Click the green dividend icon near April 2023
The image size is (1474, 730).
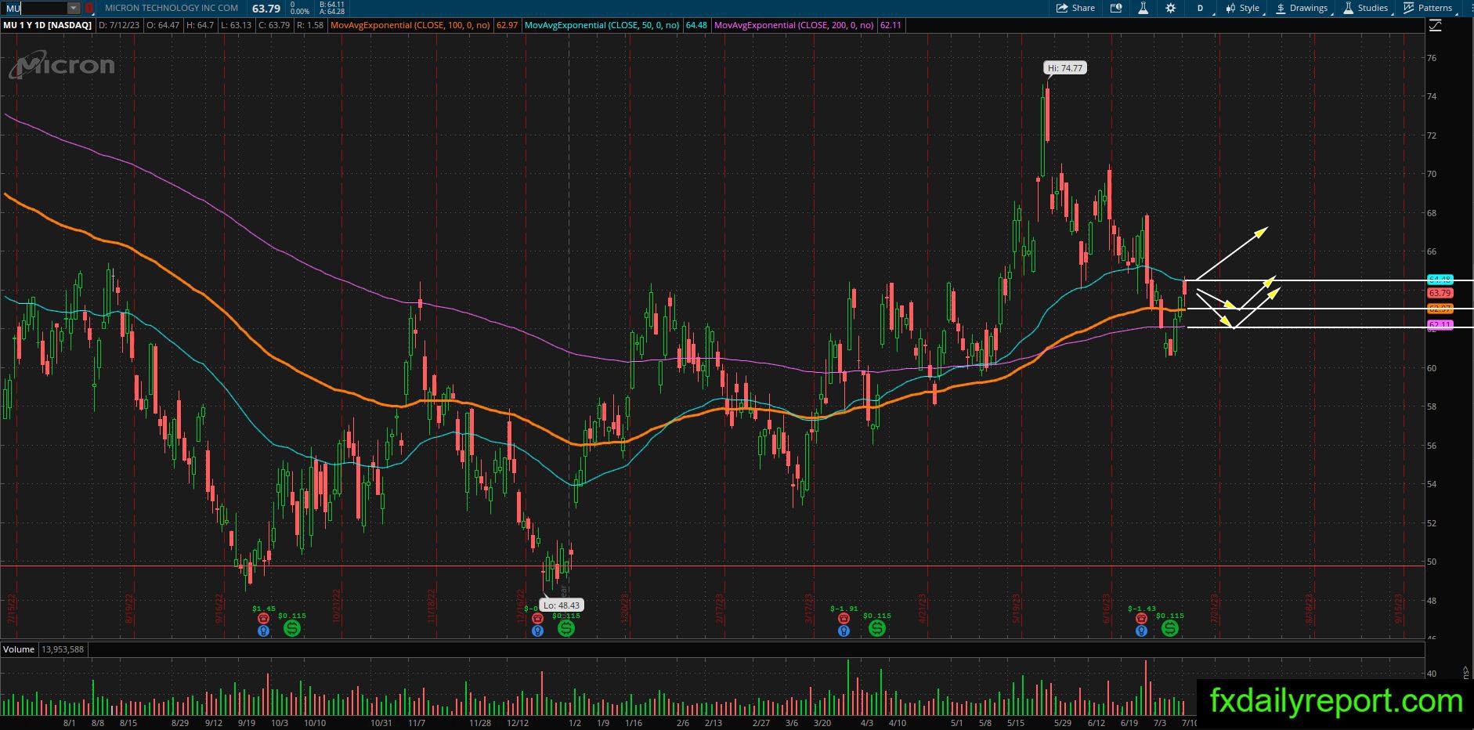point(876,627)
